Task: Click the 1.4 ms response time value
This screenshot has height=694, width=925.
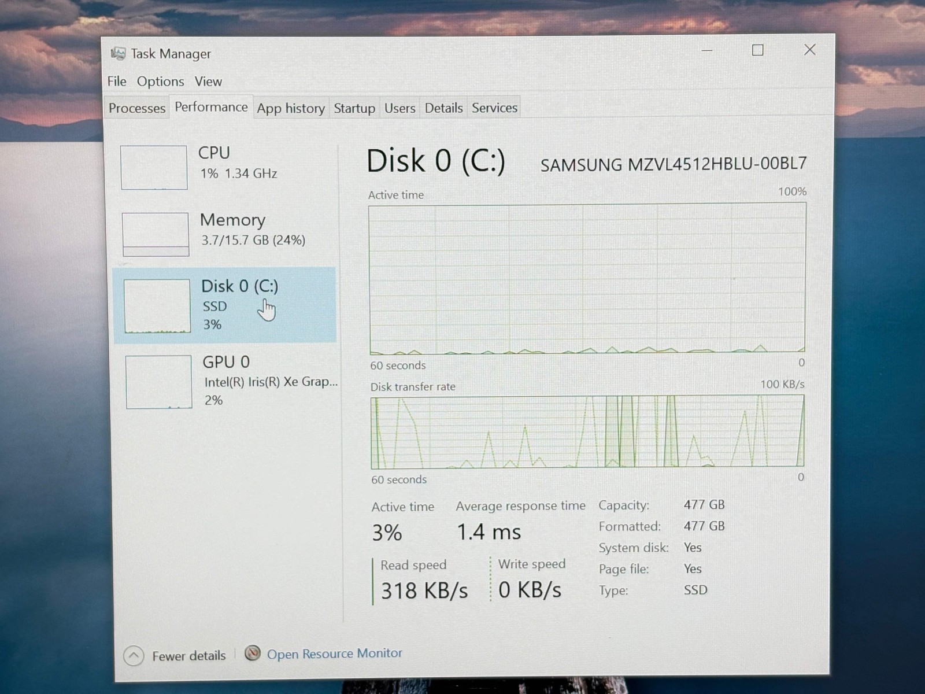Action: pos(489,532)
